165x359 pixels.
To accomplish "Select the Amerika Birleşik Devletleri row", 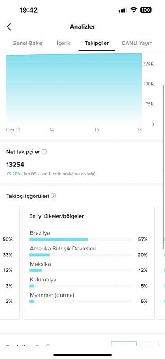I will (x=89, y=252).
